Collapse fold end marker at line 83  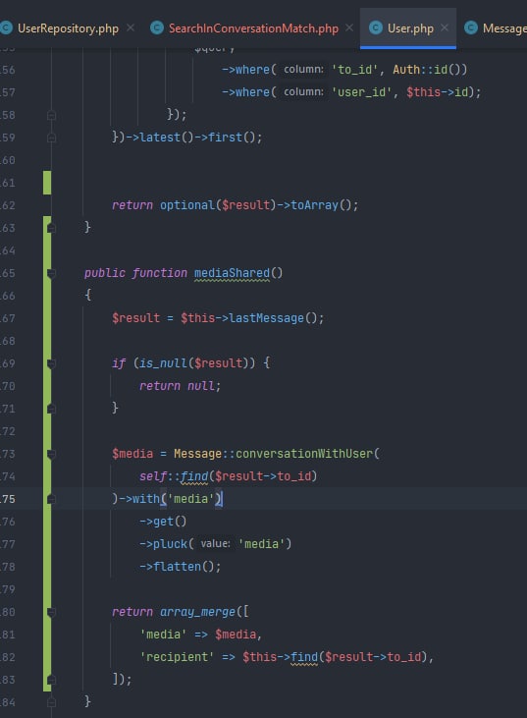(x=51, y=680)
